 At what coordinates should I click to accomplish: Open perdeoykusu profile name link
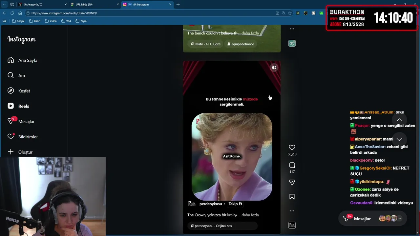point(211,204)
